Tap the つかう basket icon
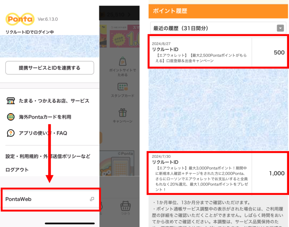The image size is (289, 227). pos(125,206)
